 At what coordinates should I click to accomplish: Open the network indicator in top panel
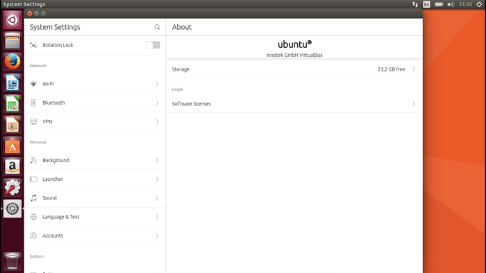[x=415, y=4]
